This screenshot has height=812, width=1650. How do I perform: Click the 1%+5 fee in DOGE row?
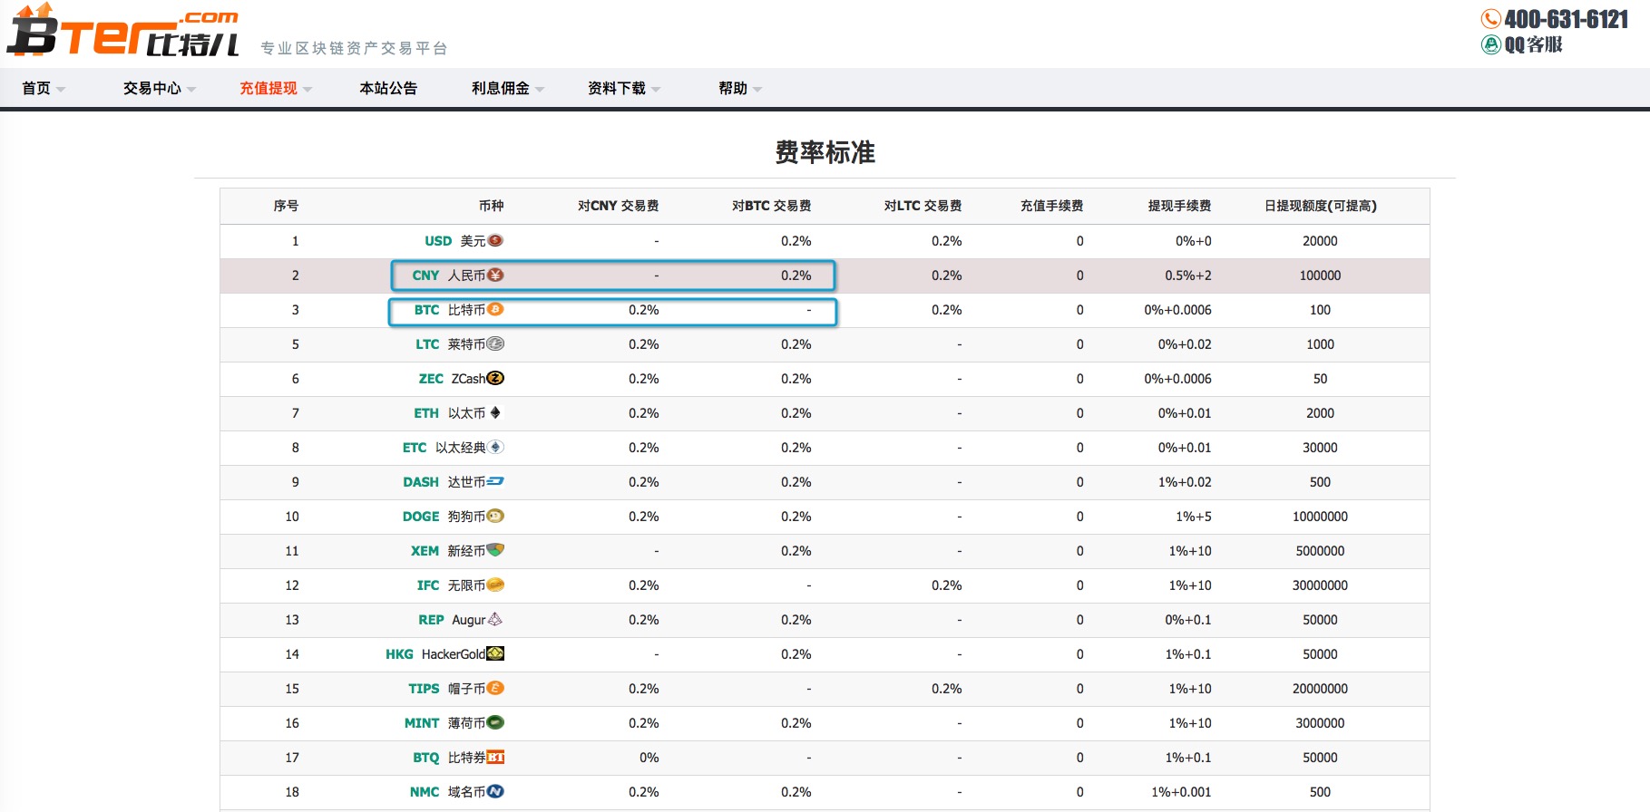1194,517
